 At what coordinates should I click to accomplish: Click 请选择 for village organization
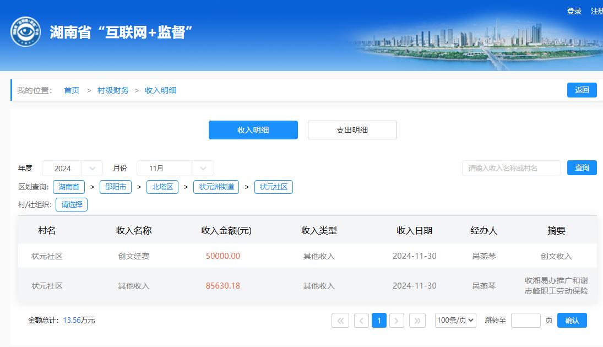[72, 205]
